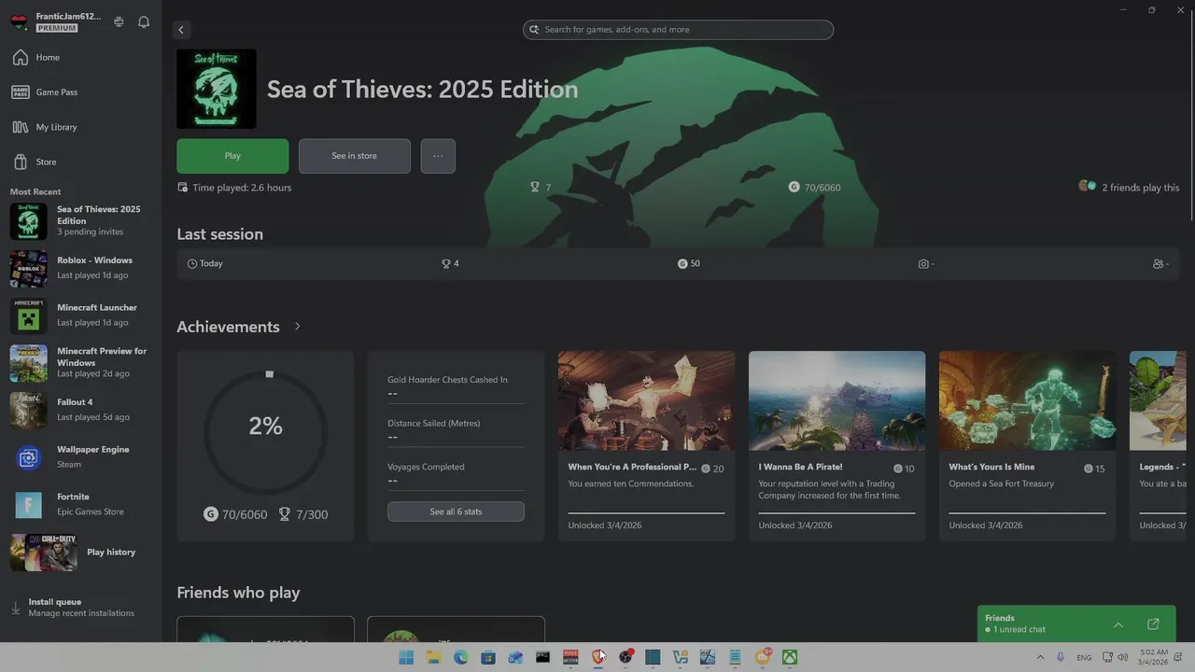Click the Gold Hoarder Chests Cashed In stat
Image resolution: width=1195 pixels, height=672 pixels.
click(x=456, y=386)
